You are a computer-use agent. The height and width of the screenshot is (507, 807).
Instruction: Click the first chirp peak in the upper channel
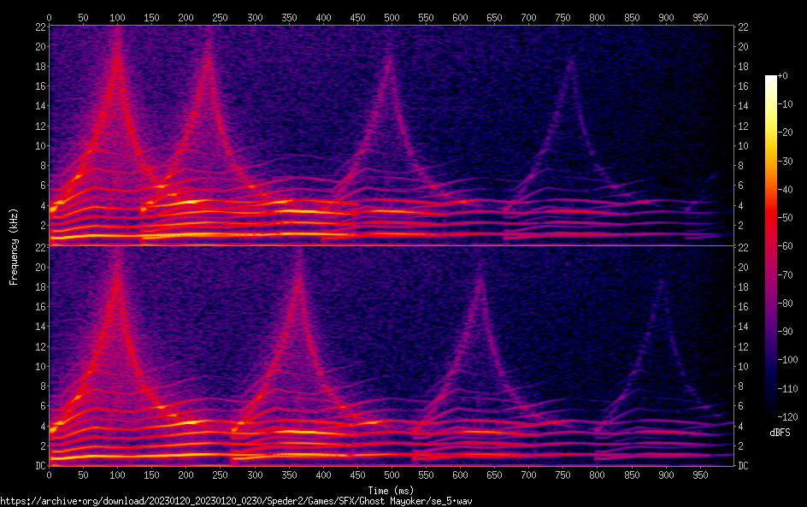point(117,34)
